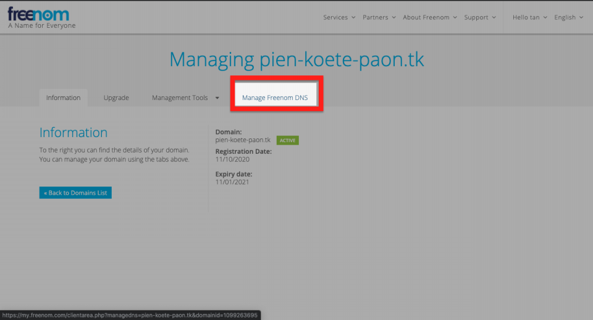Click the status bar URL preview
The width and height of the screenshot is (593, 320).
130,315
